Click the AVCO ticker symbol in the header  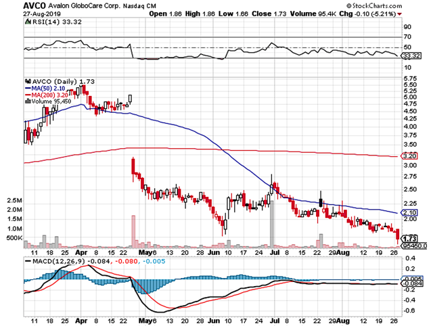tap(35, 5)
